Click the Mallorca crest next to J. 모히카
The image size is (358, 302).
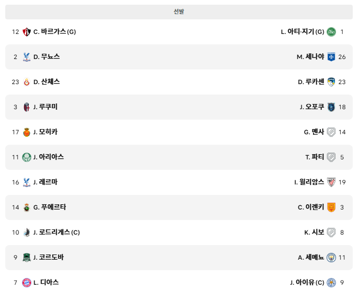(27, 132)
